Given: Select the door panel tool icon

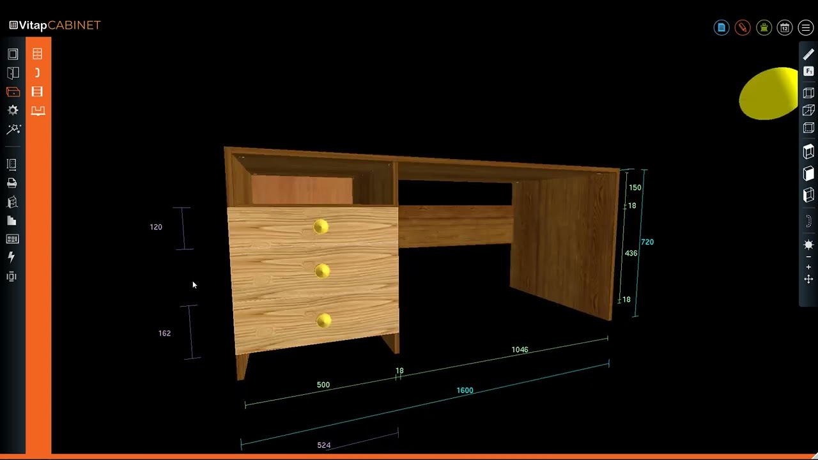Looking at the screenshot, I should [13, 73].
